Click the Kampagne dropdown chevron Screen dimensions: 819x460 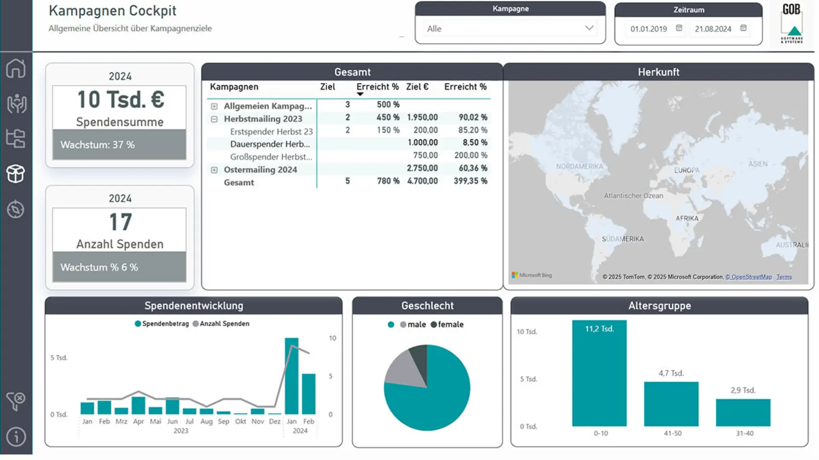point(589,28)
